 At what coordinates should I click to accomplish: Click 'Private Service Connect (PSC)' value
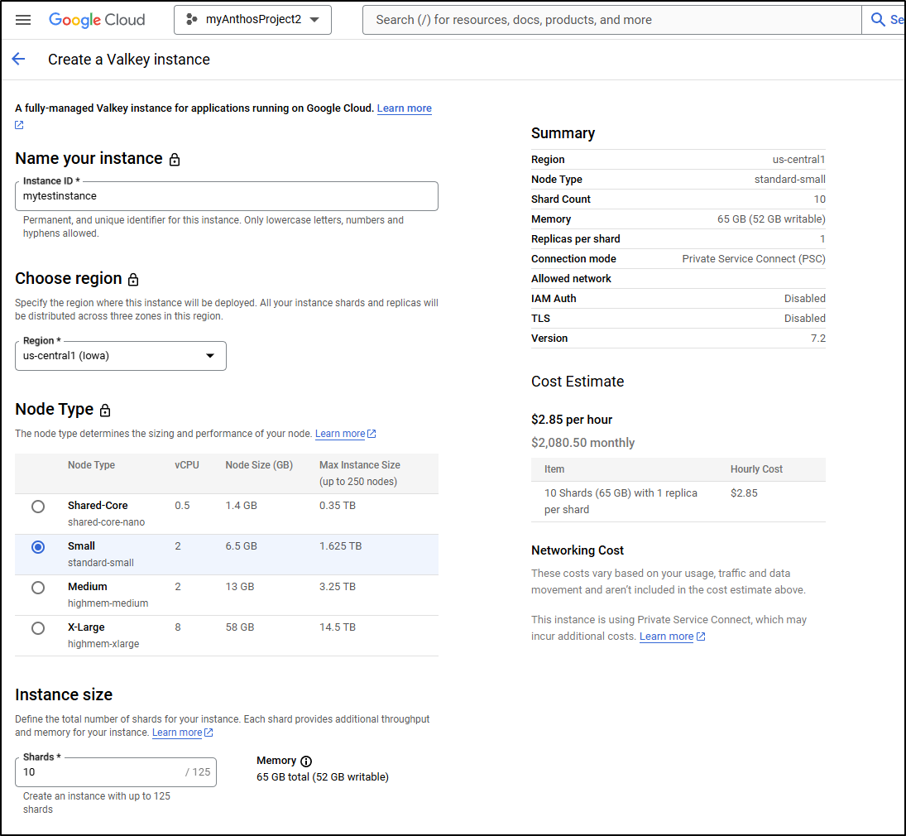point(754,259)
